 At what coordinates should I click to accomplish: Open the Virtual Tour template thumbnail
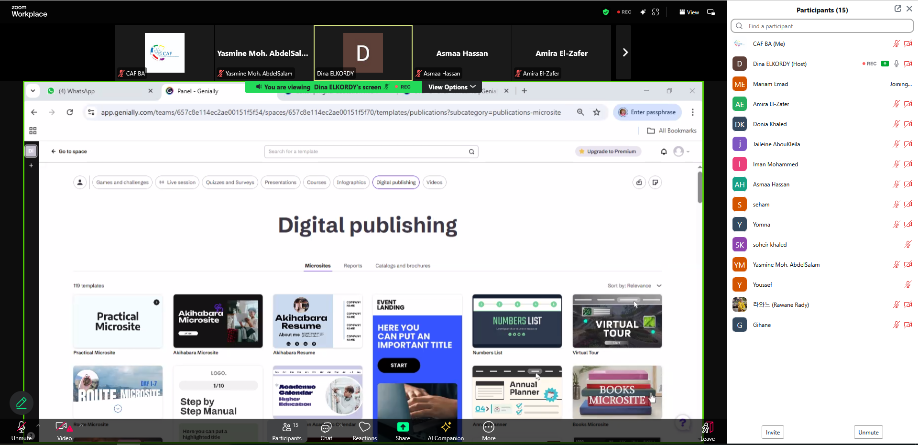(x=617, y=321)
